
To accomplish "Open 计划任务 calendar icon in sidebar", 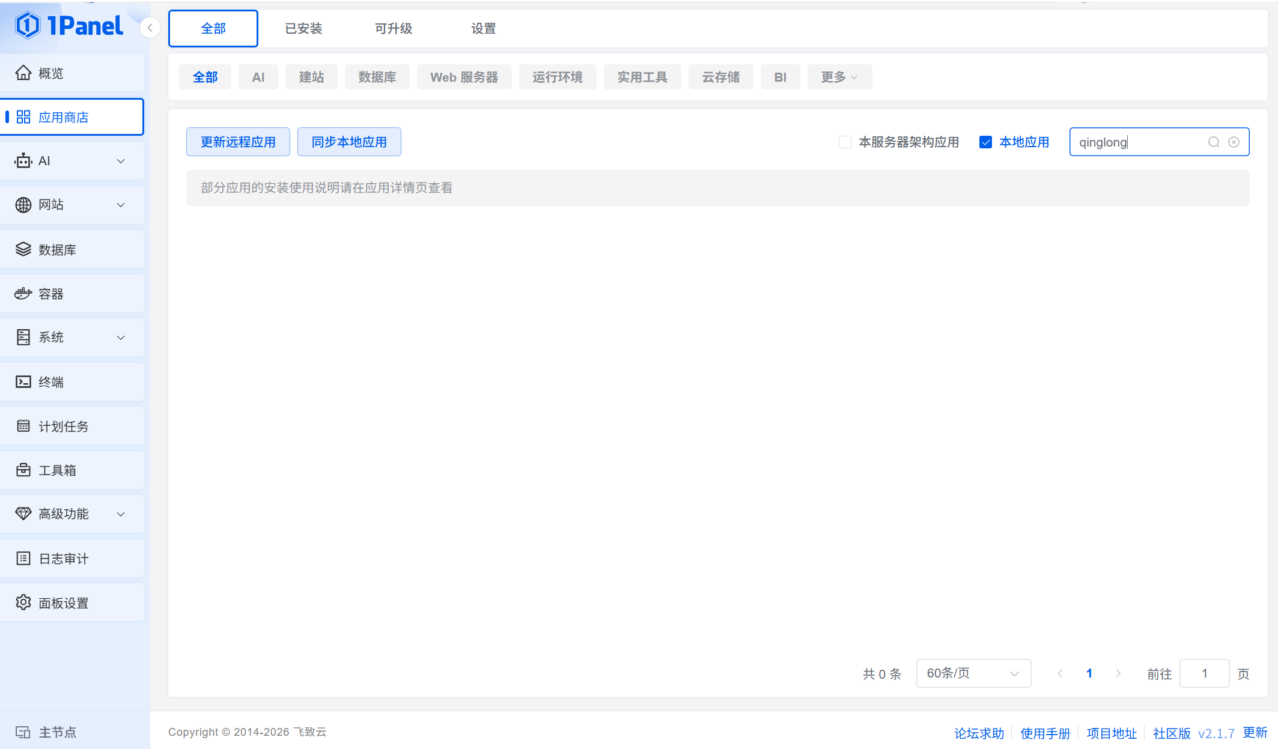I will 23,426.
